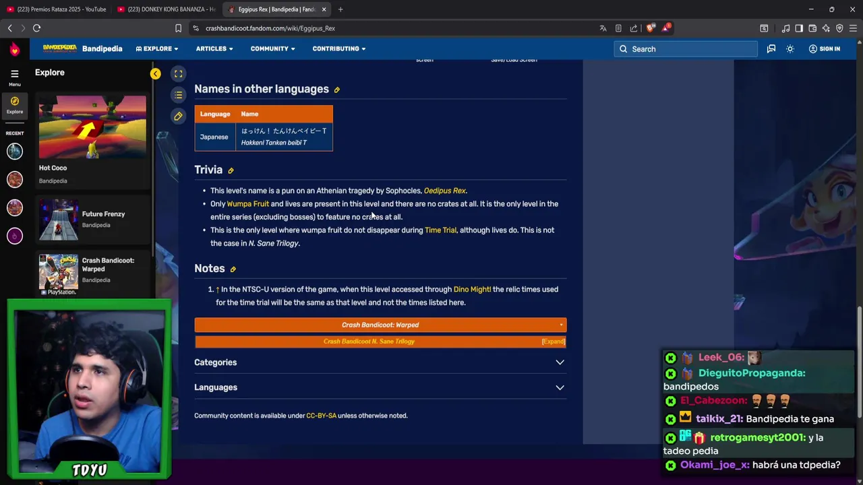863x485 pixels.
Task: Reload the page
Action: tap(36, 28)
